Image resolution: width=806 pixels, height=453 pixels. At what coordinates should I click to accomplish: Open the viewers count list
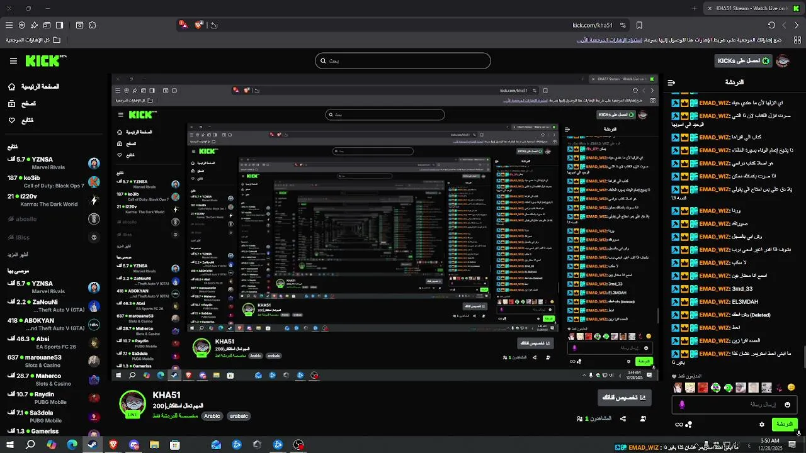pyautogui.click(x=594, y=418)
